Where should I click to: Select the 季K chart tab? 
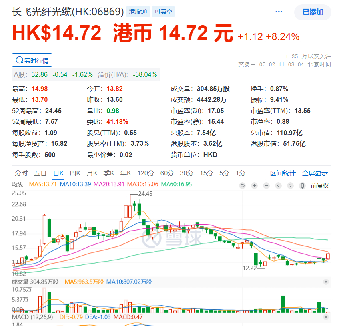pyautogui.click(x=109, y=173)
